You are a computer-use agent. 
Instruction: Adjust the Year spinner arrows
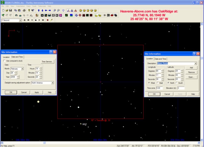click(18, 77)
